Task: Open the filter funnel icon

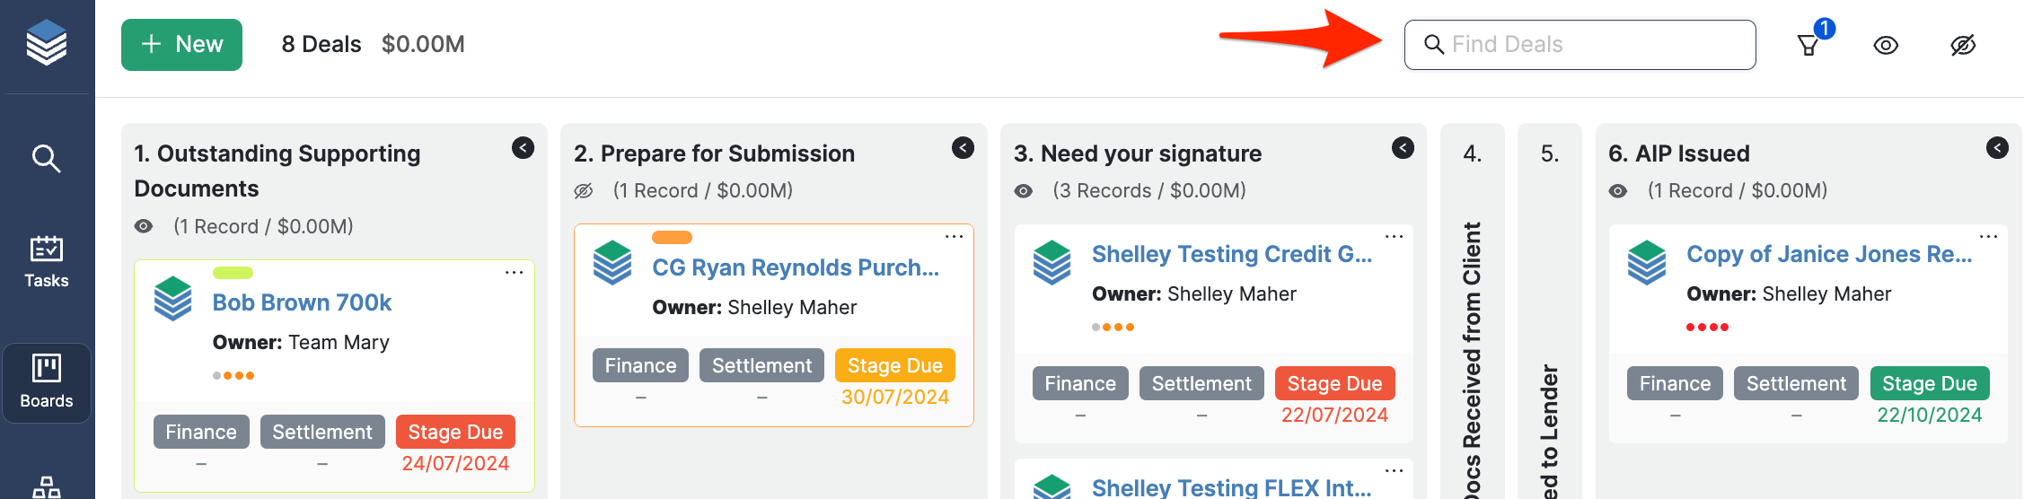Action: click(1808, 45)
